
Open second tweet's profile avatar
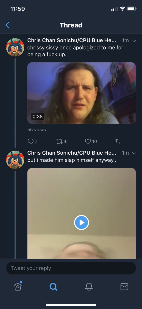coord(15,160)
